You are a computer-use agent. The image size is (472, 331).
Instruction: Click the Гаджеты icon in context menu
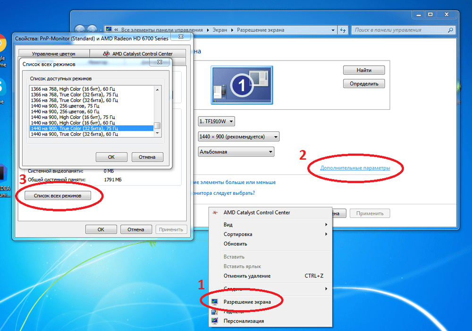pyautogui.click(x=215, y=312)
